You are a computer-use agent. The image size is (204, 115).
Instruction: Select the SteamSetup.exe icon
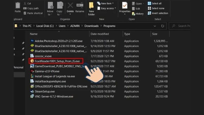(32, 91)
